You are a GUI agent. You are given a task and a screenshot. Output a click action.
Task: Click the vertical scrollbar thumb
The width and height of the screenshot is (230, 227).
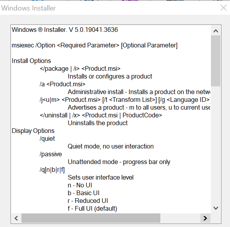tap(216, 61)
